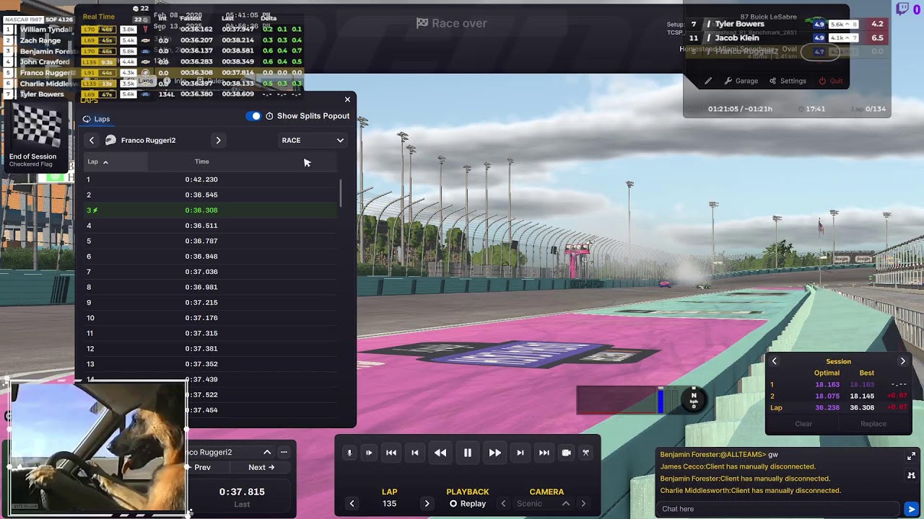Image resolution: width=924 pixels, height=519 pixels.
Task: Focus the Chat here input field
Action: 778,509
